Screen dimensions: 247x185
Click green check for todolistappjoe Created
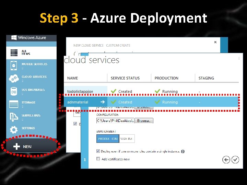click(x=114, y=91)
